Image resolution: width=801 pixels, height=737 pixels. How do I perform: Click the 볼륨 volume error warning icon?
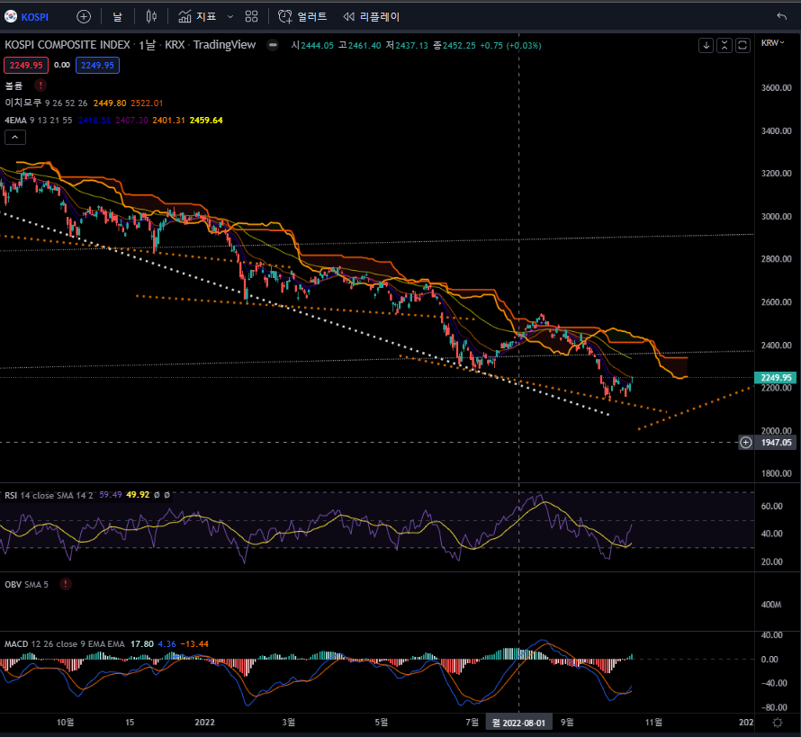[x=40, y=85]
